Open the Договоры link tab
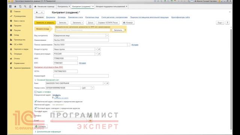240x135 pixels. coord(61,17)
